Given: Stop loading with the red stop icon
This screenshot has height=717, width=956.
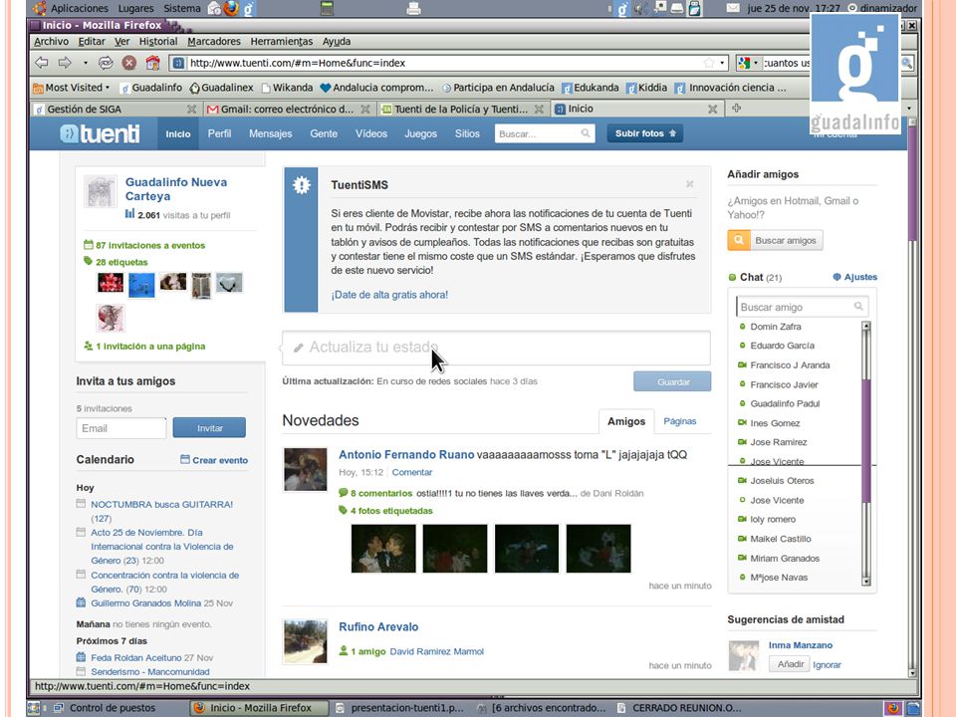Looking at the screenshot, I should point(128,62).
